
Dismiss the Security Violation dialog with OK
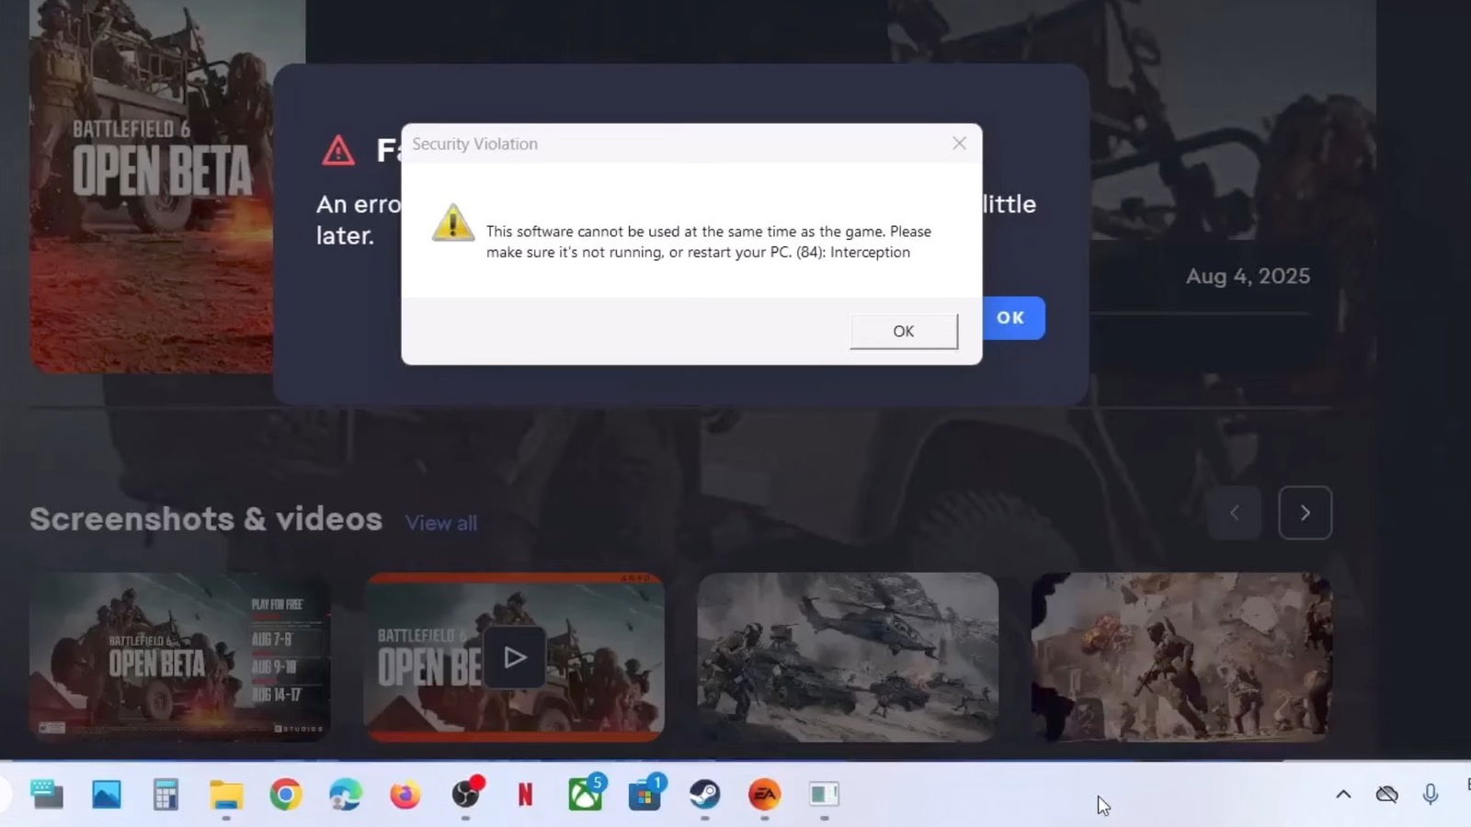click(902, 331)
